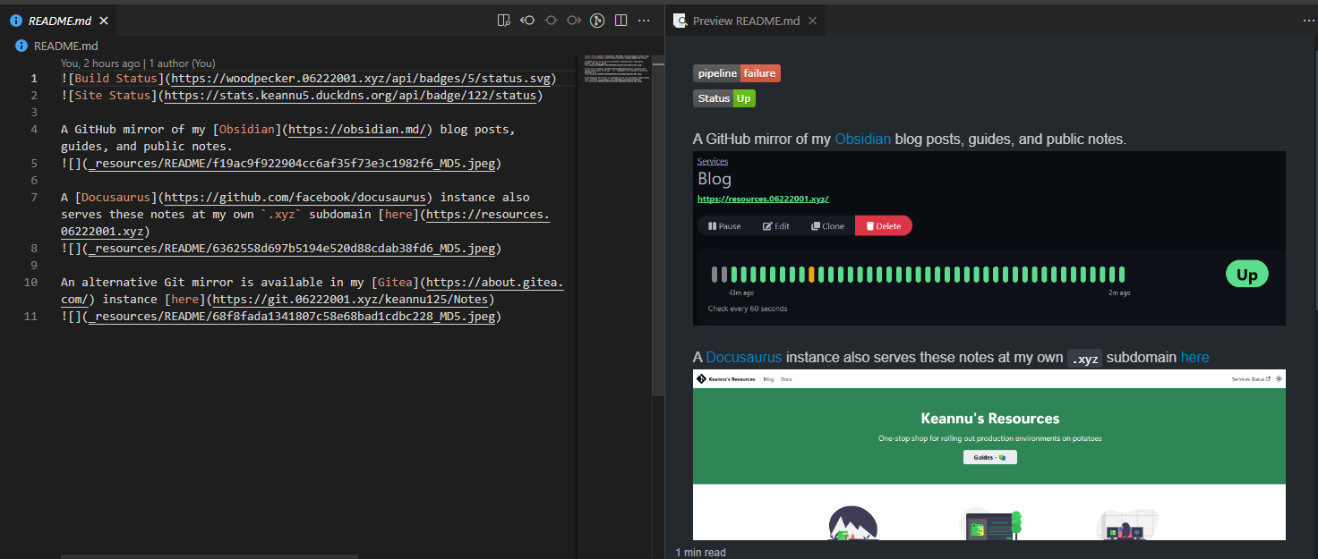The height and width of the screenshot is (559, 1318).
Task: Open the Docusaurus link in the preview
Action: pyautogui.click(x=743, y=358)
